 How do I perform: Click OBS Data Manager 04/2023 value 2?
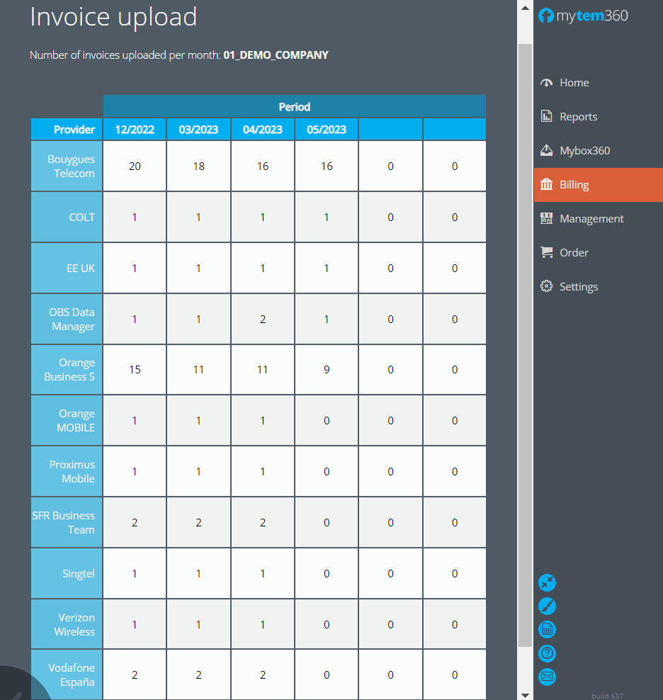(263, 319)
